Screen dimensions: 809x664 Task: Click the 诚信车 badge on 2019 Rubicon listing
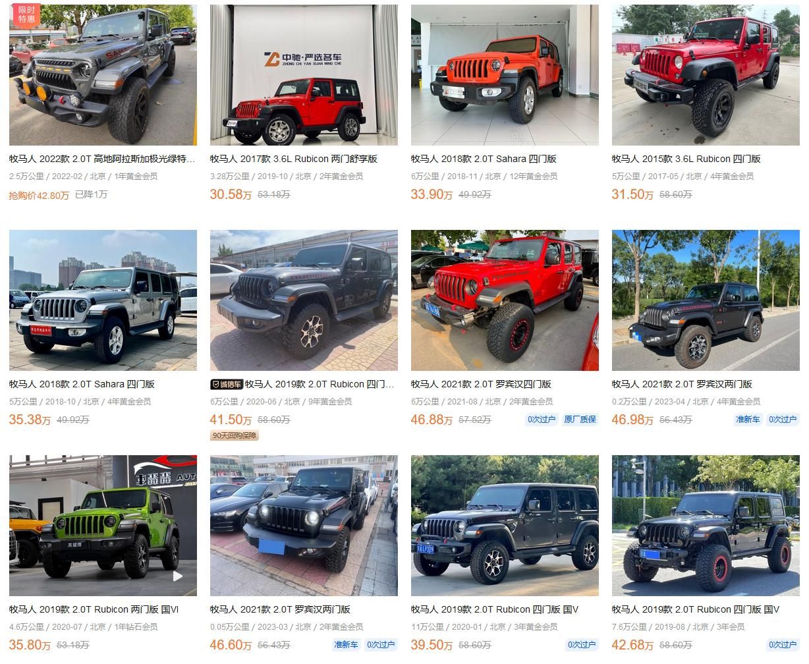(x=227, y=384)
